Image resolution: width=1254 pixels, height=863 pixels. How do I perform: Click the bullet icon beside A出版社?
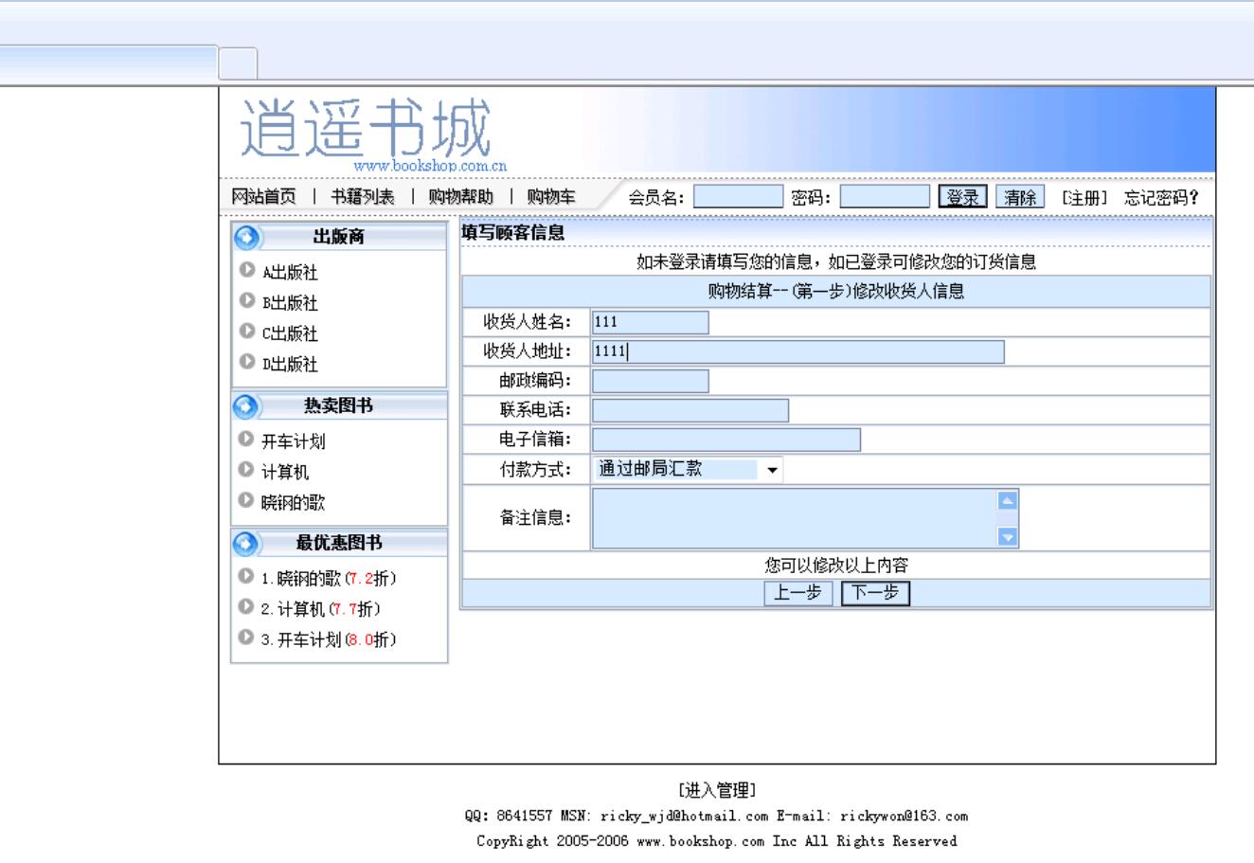(247, 270)
